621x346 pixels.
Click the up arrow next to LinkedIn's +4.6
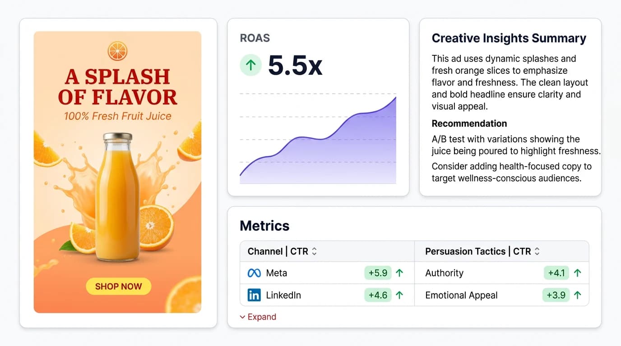399,295
